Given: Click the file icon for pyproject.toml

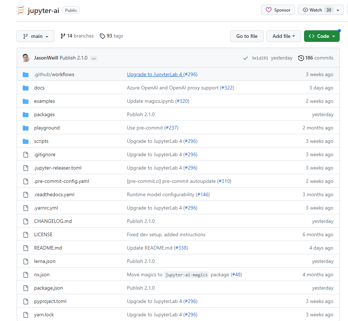Looking at the screenshot, I should (26, 301).
